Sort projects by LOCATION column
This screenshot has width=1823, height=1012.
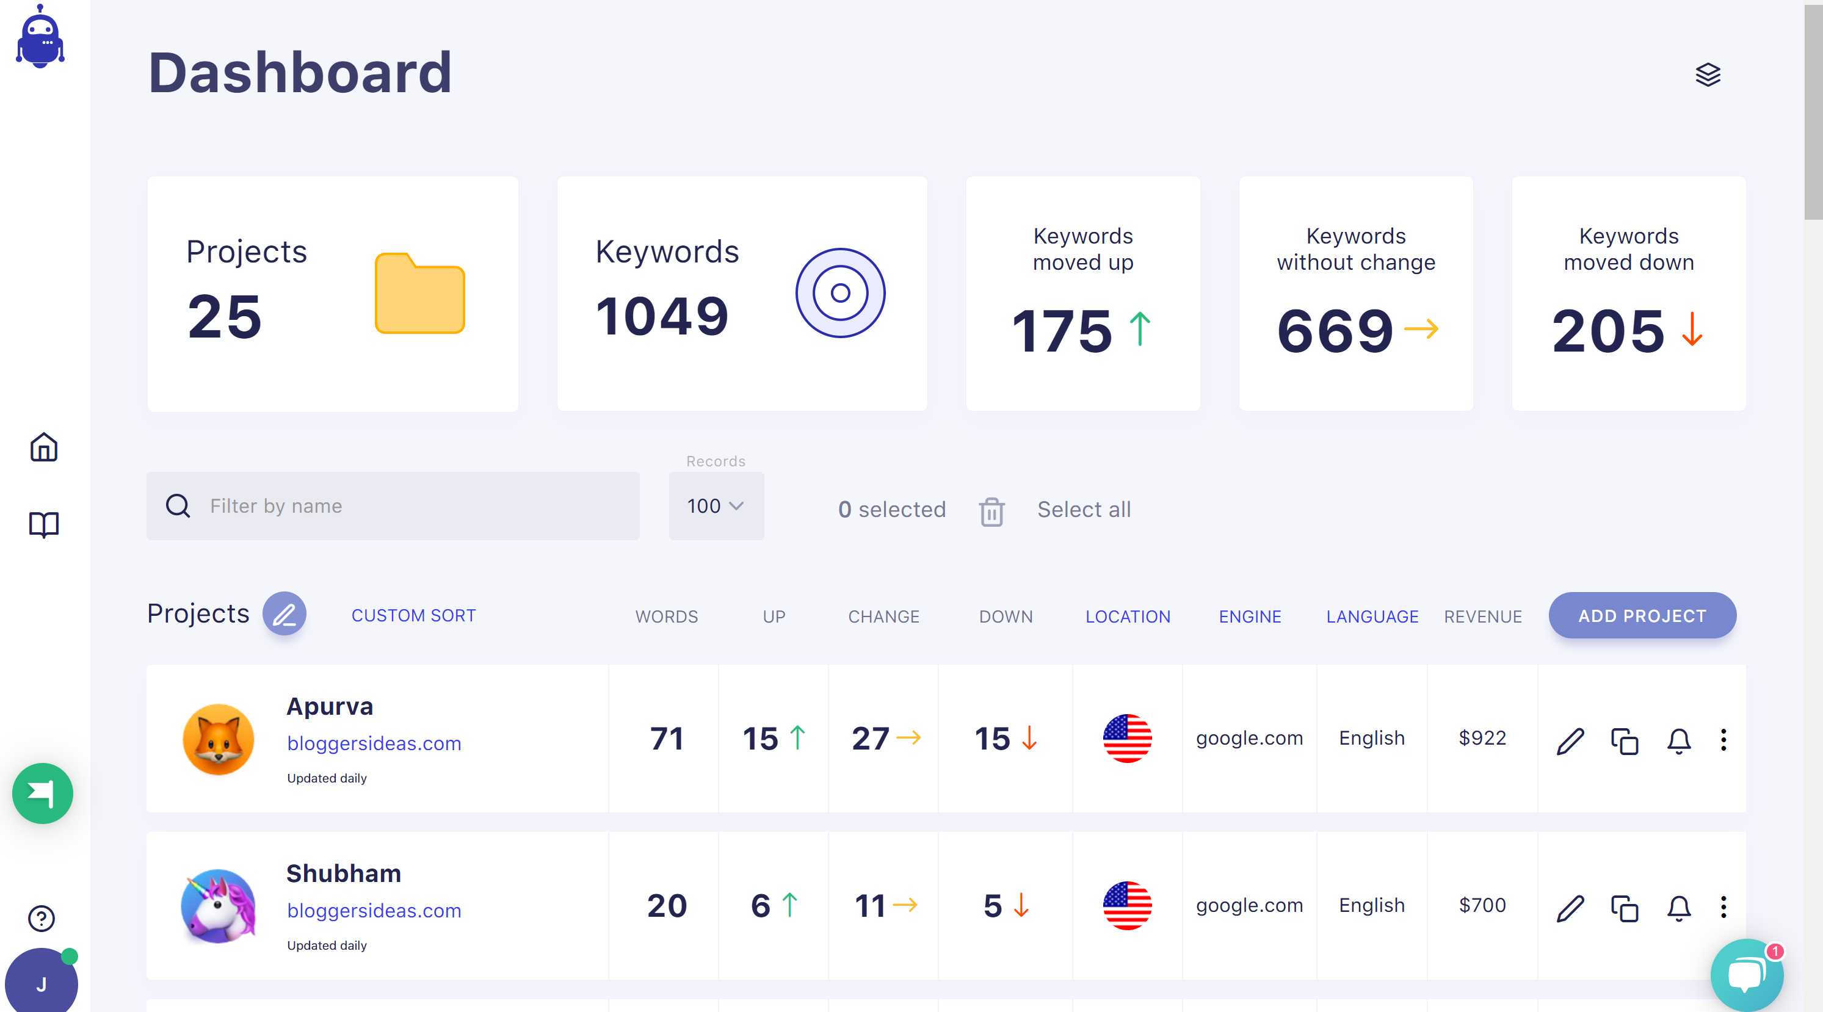tap(1128, 616)
